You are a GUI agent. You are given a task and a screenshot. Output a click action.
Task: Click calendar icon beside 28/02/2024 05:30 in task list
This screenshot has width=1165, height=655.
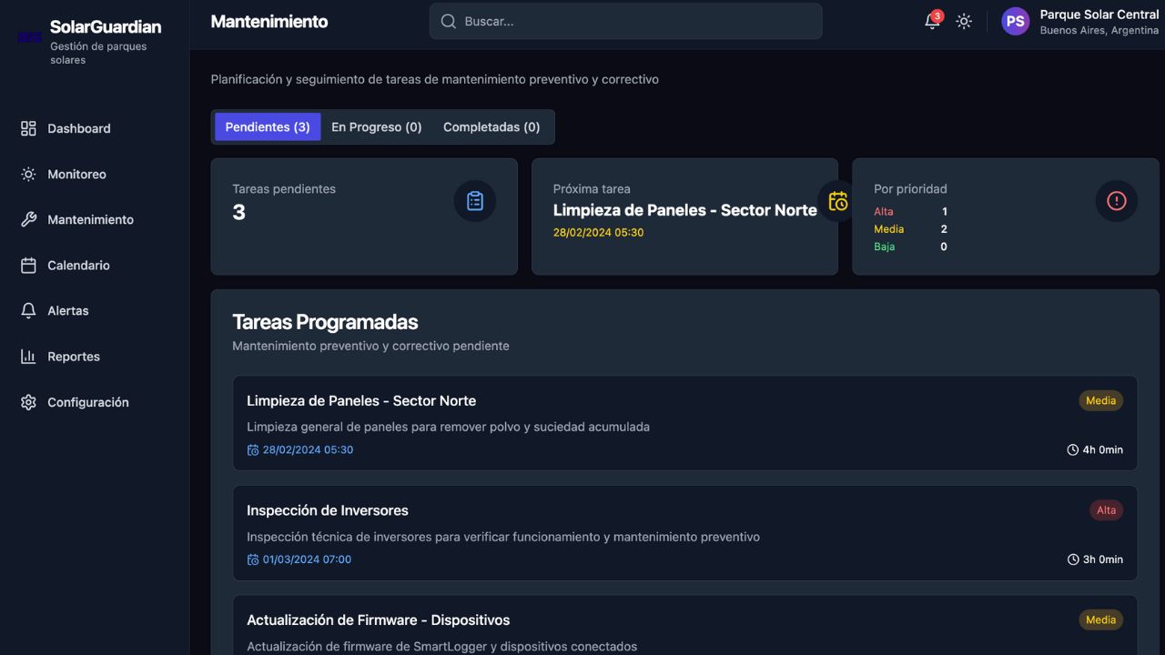click(x=253, y=449)
